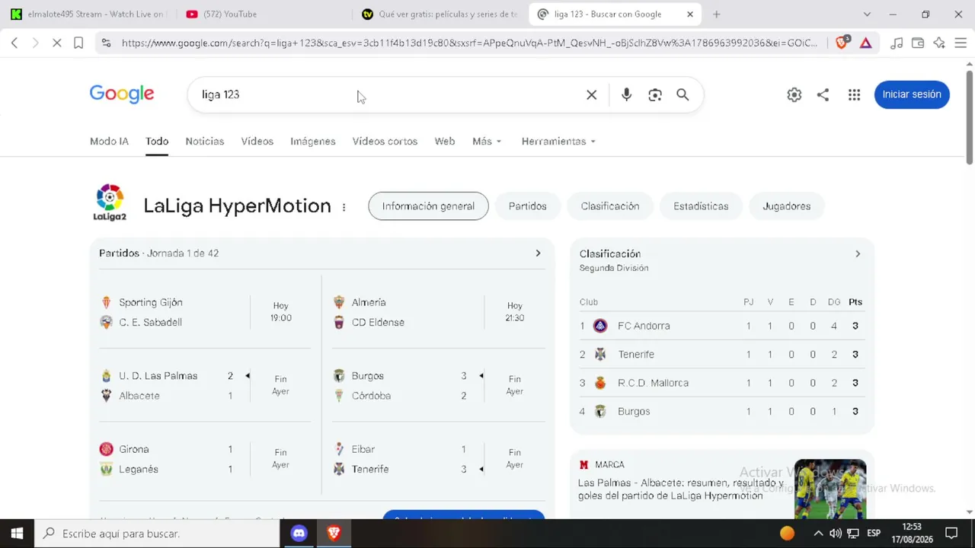The width and height of the screenshot is (975, 548).
Task: Expand the Partidos section arrow
Action: tap(538, 253)
